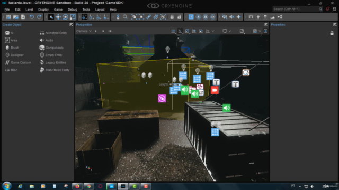Screen dimensions: 339x190
Task: Toggle the Properties panel lock icon
Action: 332,33
